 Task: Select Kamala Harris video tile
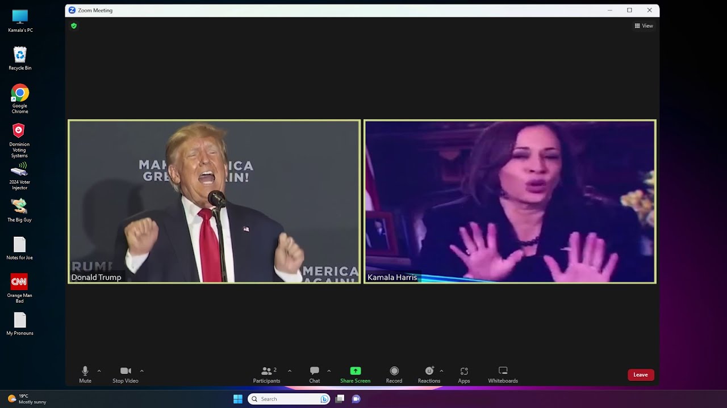click(x=510, y=201)
